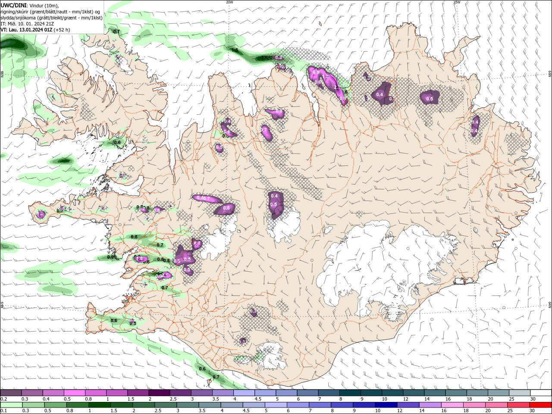Click the '0.1' value label in the rain legend
552x414 pixels.
3,411
